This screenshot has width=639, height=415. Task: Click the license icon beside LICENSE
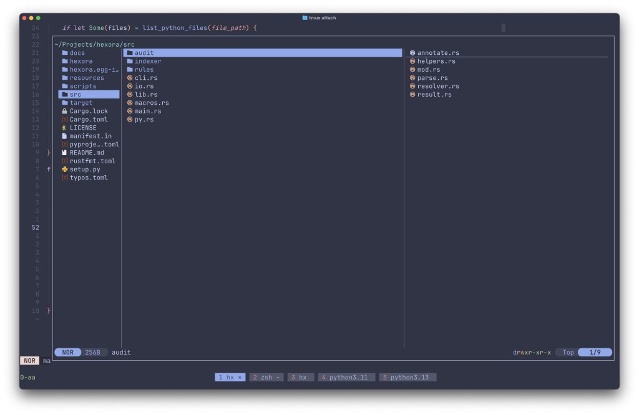pyautogui.click(x=65, y=128)
